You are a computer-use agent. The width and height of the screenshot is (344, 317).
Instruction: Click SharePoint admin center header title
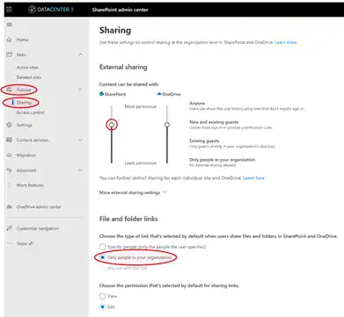point(121,10)
